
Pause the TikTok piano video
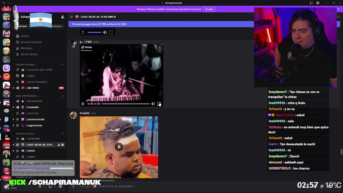[x=83, y=104]
